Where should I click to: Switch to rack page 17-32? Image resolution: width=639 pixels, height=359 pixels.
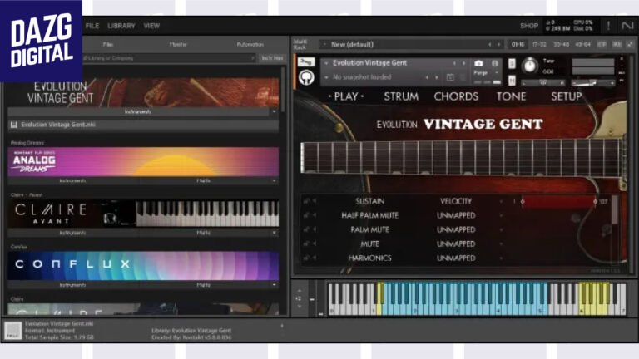pyautogui.click(x=539, y=44)
